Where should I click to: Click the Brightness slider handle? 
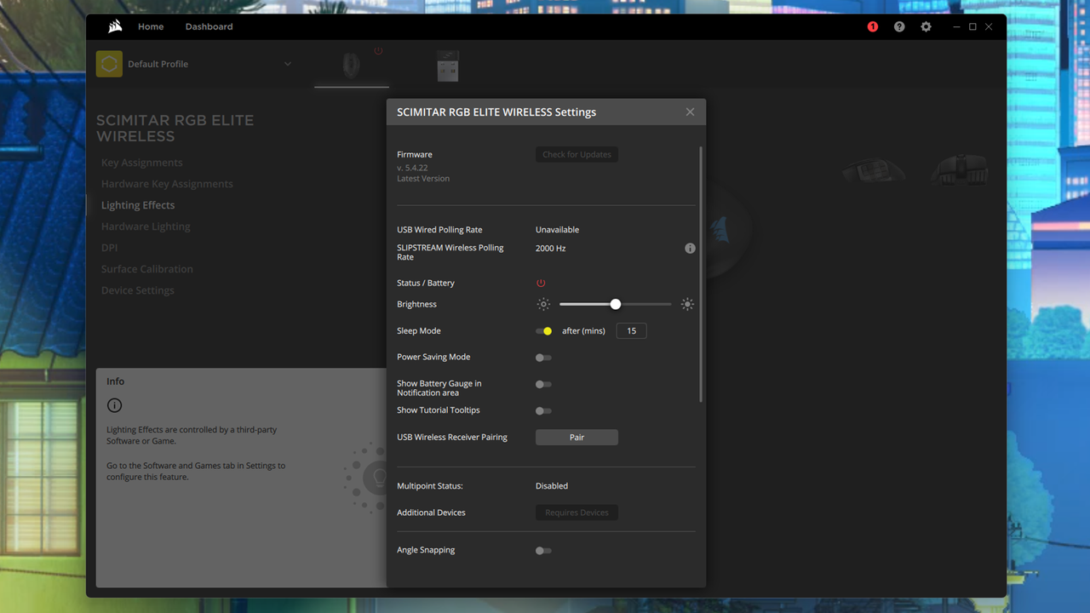616,304
